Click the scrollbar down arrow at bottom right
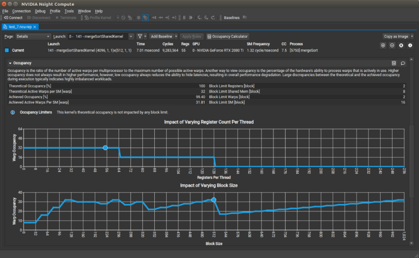 point(412,243)
